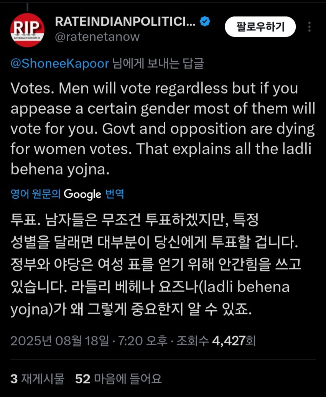The height and width of the screenshot is (397, 326).
Task: Open the @ratenetanow handle
Action: click(97, 36)
